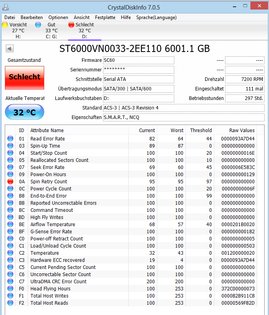Click the 32 °C temperature button

25,112
